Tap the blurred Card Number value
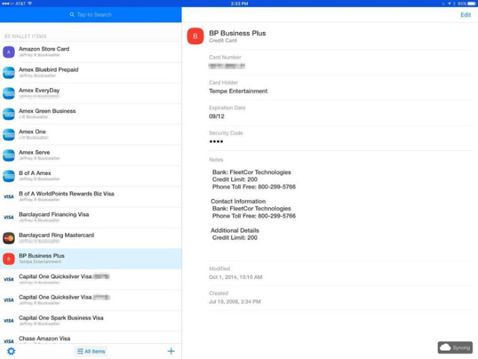 point(227,66)
